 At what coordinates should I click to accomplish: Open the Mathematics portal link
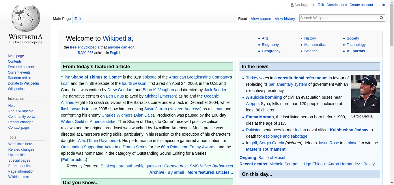point(315,45)
